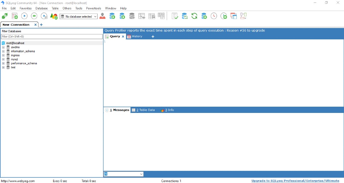Switch to the 3 Info tab

[167, 110]
